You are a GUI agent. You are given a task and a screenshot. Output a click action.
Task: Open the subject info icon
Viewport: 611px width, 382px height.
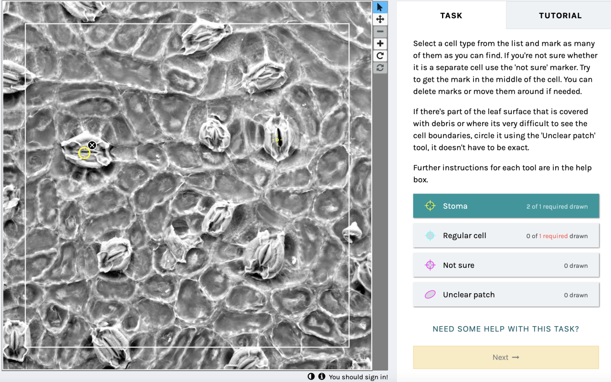coord(322,377)
